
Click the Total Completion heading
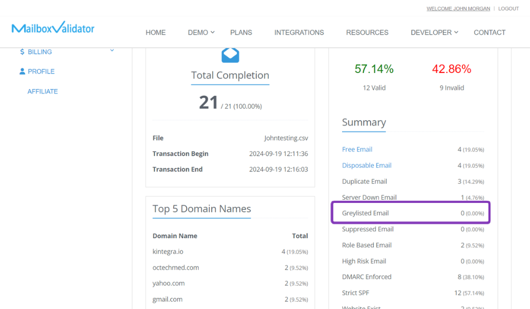coord(230,75)
